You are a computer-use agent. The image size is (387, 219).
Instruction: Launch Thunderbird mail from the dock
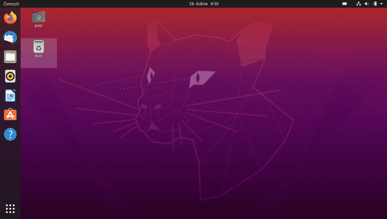coord(10,37)
